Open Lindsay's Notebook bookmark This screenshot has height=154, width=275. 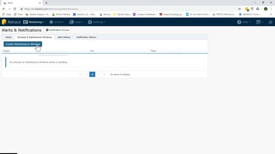145,14
